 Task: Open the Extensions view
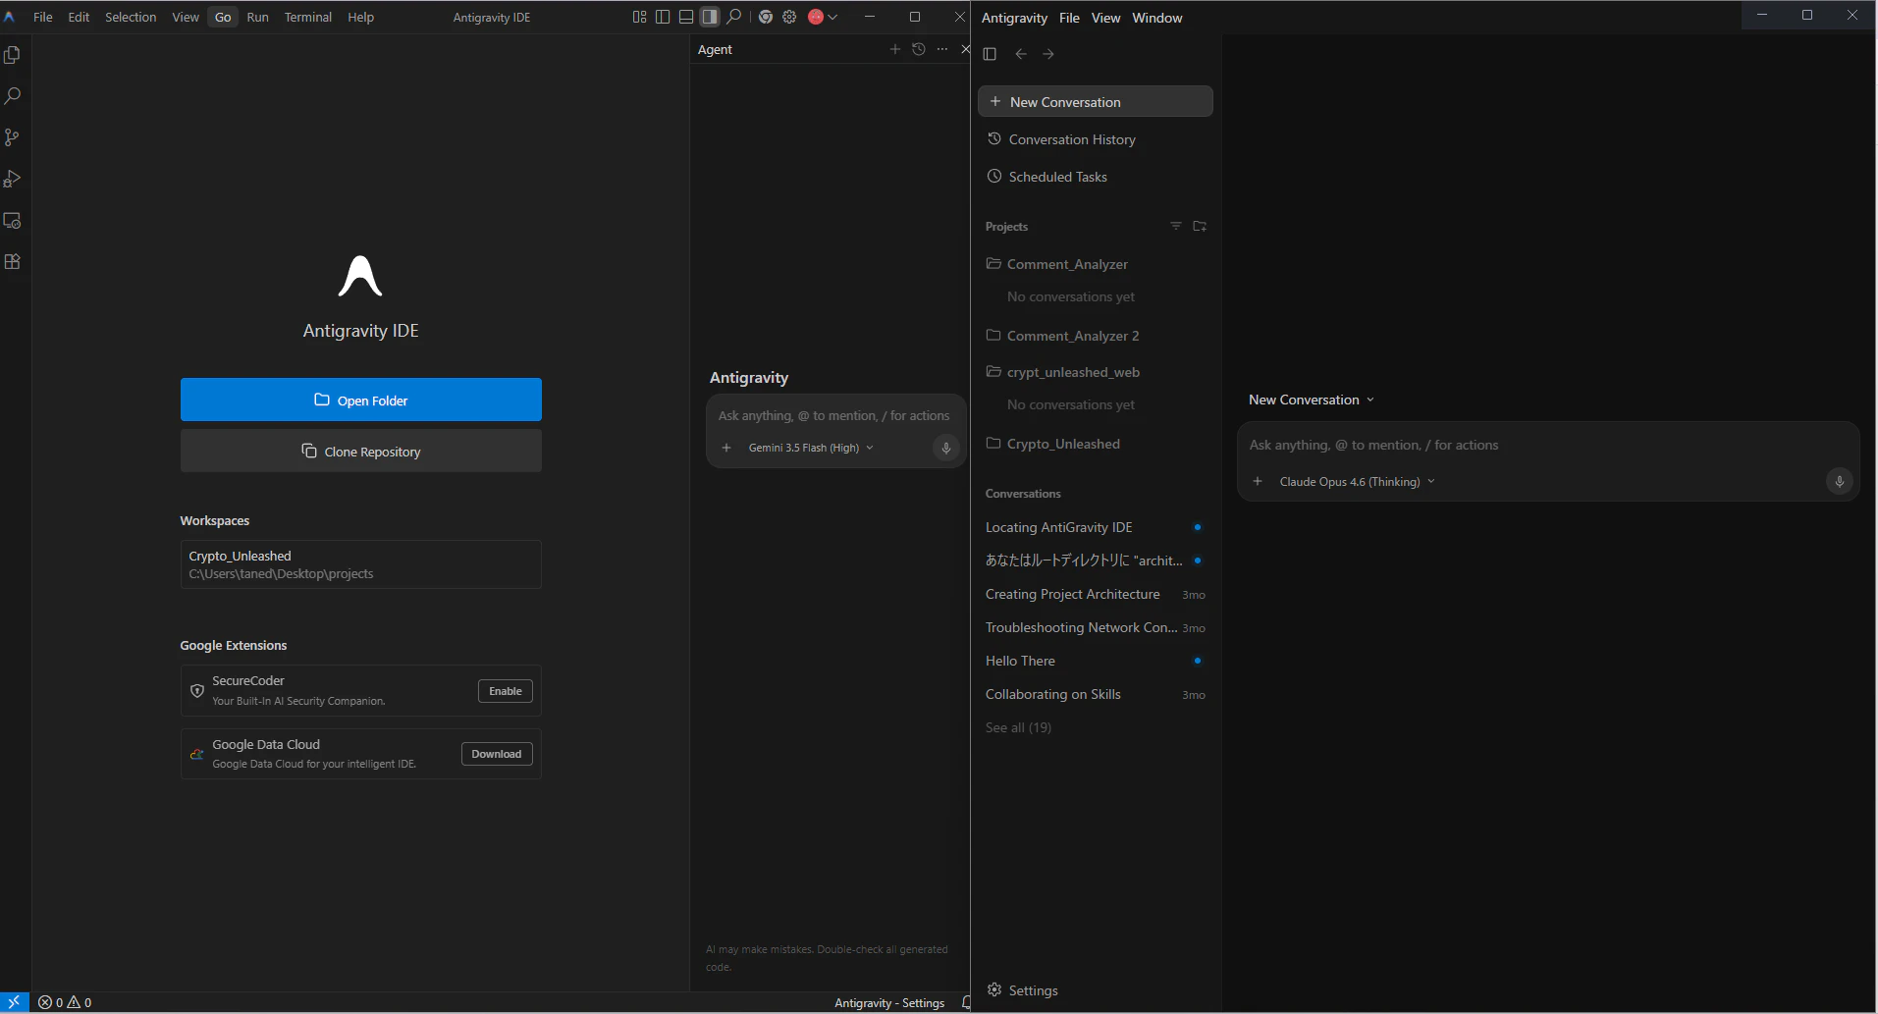point(13,262)
